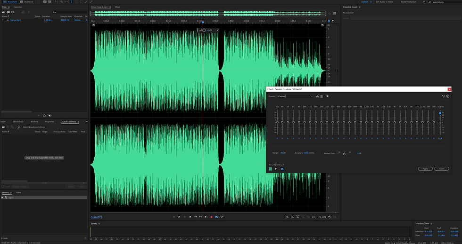
Task: Open the channel map editor in equalizer
Action: pyautogui.click(x=443, y=96)
